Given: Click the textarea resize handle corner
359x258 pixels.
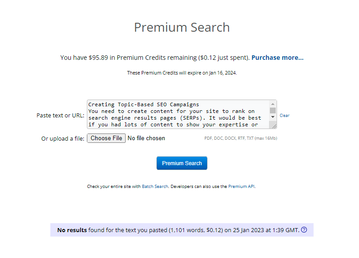Looking at the screenshot, I should click(274, 126).
